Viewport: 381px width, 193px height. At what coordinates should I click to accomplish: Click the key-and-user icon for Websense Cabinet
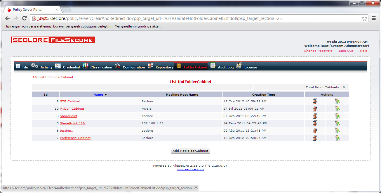point(337,138)
